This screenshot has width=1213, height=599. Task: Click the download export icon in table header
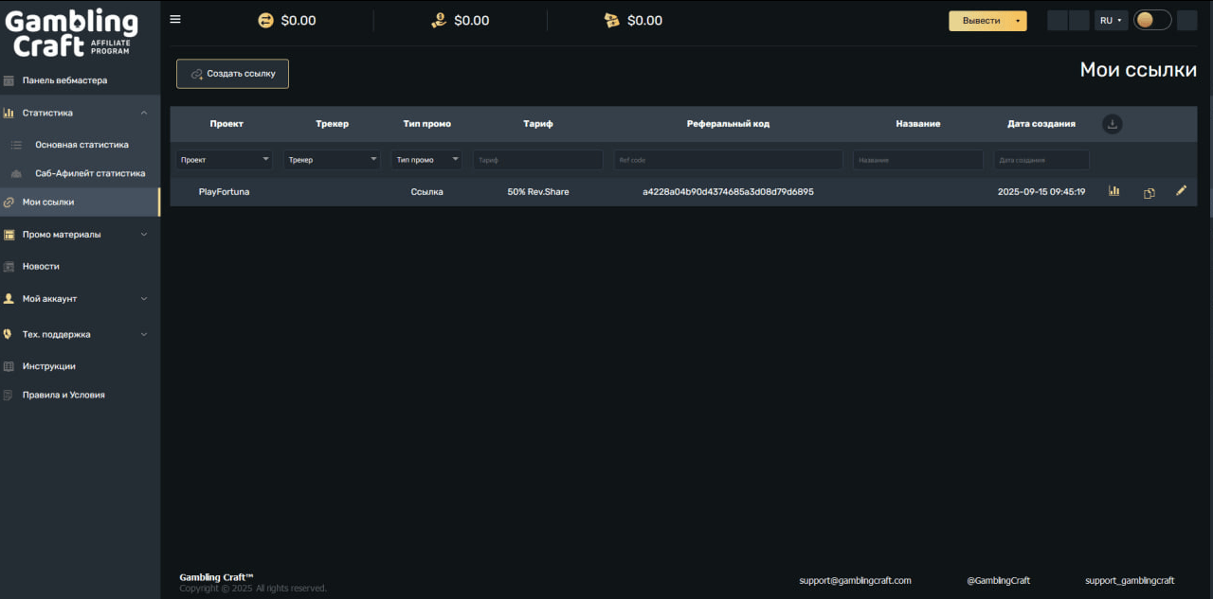coord(1113,124)
